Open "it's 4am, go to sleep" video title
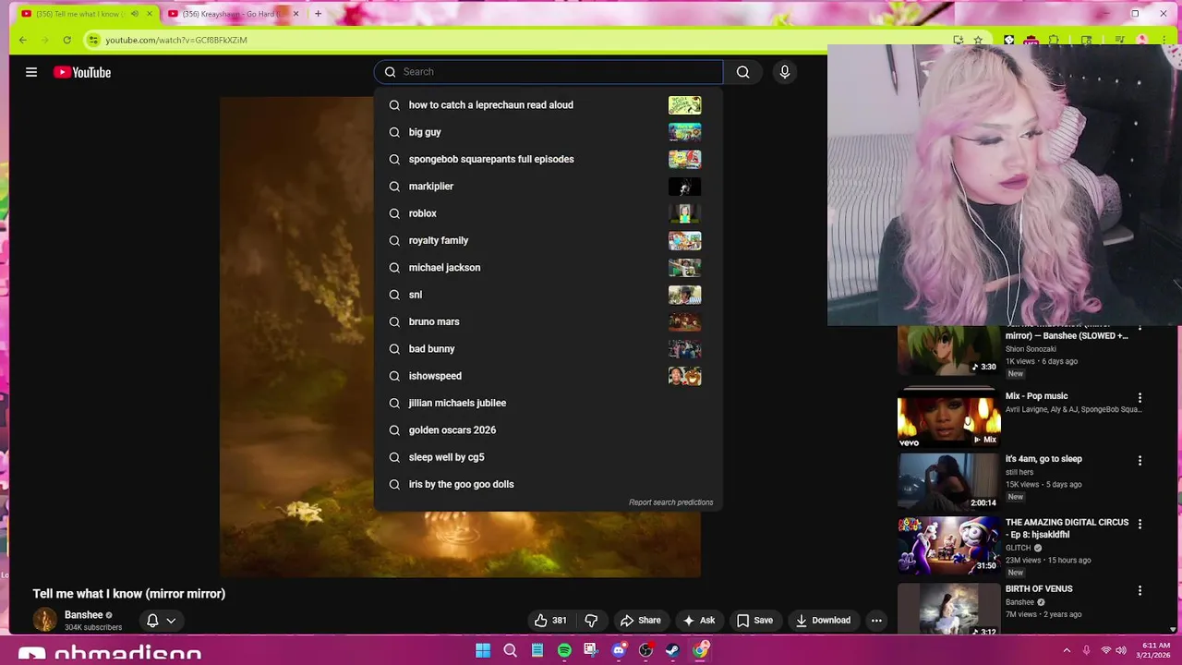This screenshot has width=1182, height=665. 1043,459
